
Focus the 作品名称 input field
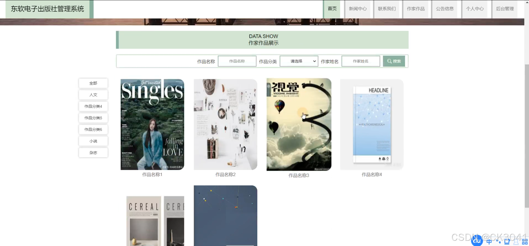point(237,61)
